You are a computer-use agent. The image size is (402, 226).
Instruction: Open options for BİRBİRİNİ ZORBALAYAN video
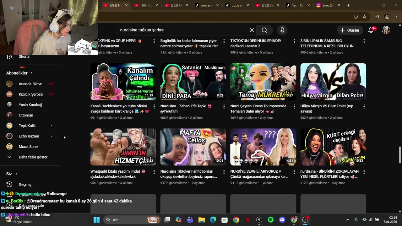364,172
